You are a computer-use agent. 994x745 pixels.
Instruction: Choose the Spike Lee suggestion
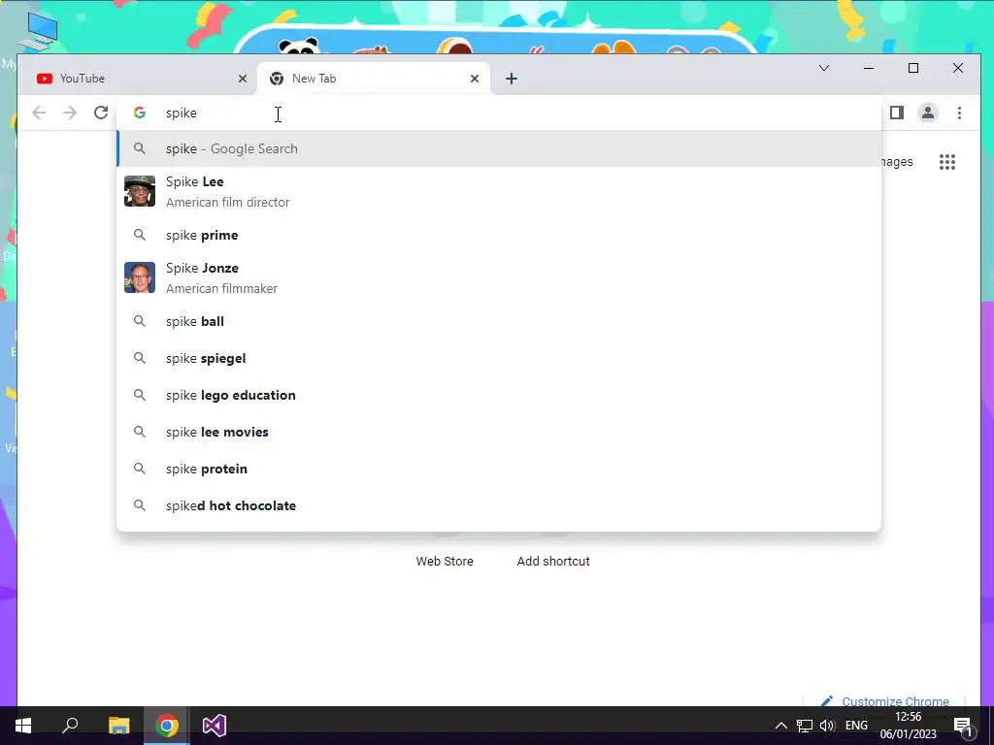tap(499, 191)
